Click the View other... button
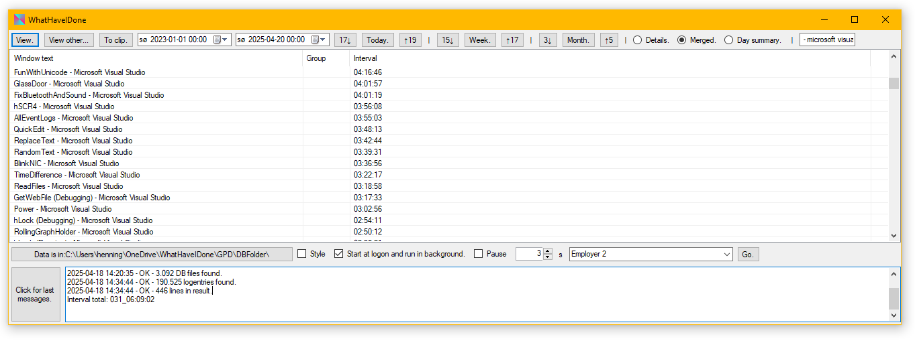The width and height of the screenshot is (915, 343). (69, 40)
